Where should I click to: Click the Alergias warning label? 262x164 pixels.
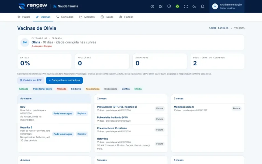(42, 46)
